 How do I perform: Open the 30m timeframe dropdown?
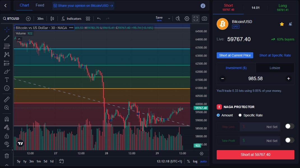[40, 19]
